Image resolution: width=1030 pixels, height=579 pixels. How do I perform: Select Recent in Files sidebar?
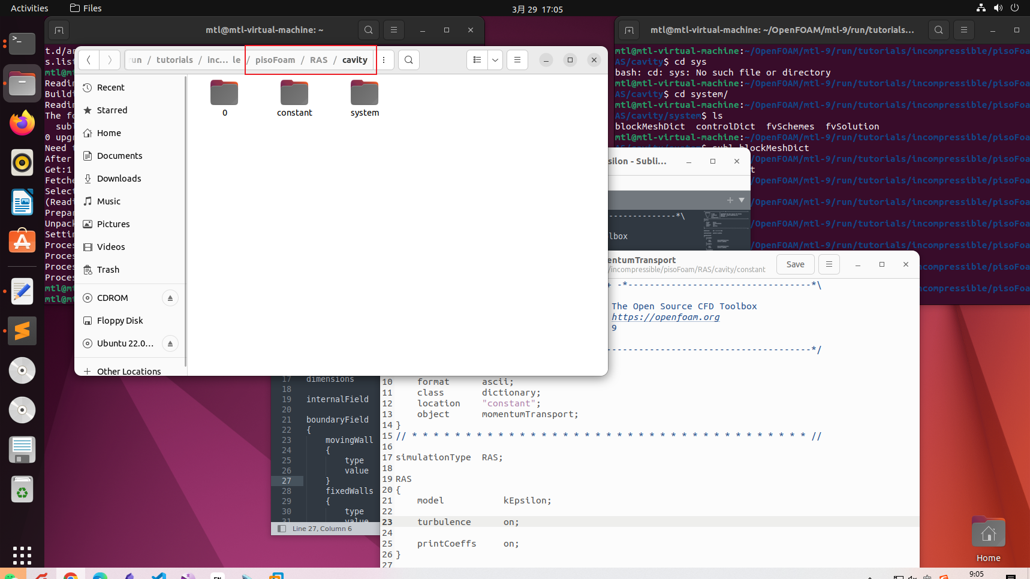click(131, 88)
